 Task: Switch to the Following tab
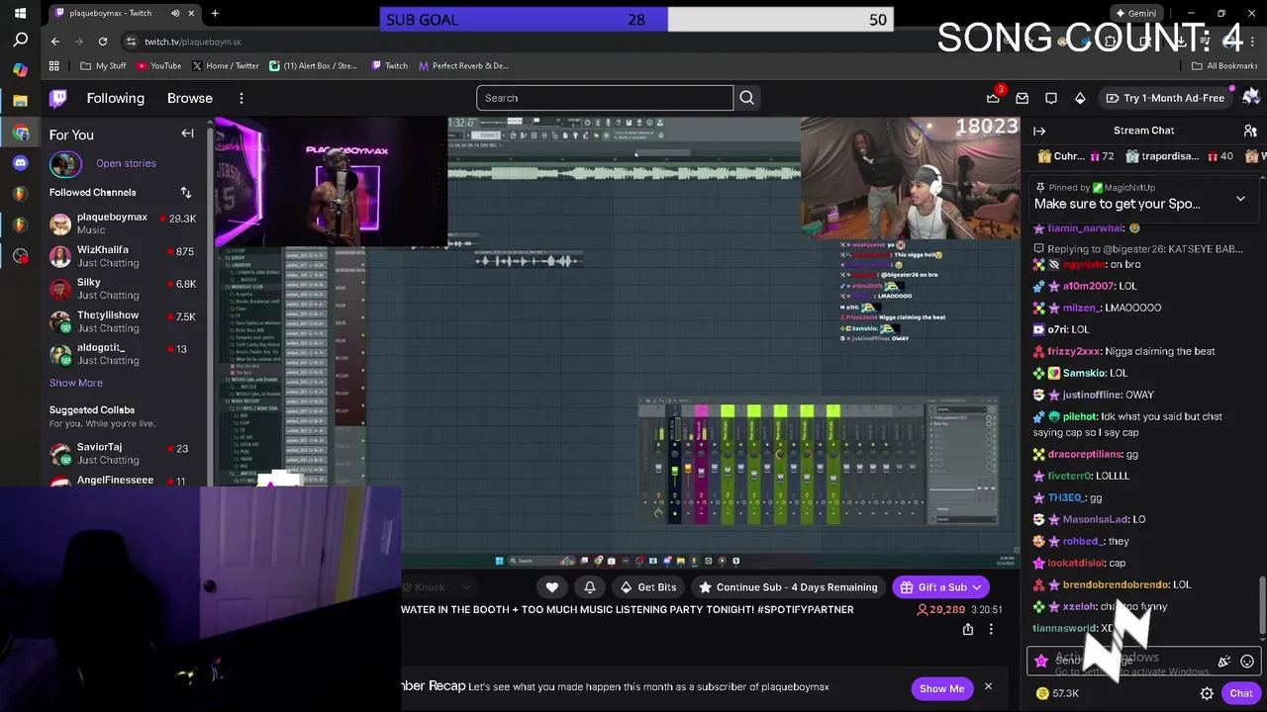tap(115, 98)
